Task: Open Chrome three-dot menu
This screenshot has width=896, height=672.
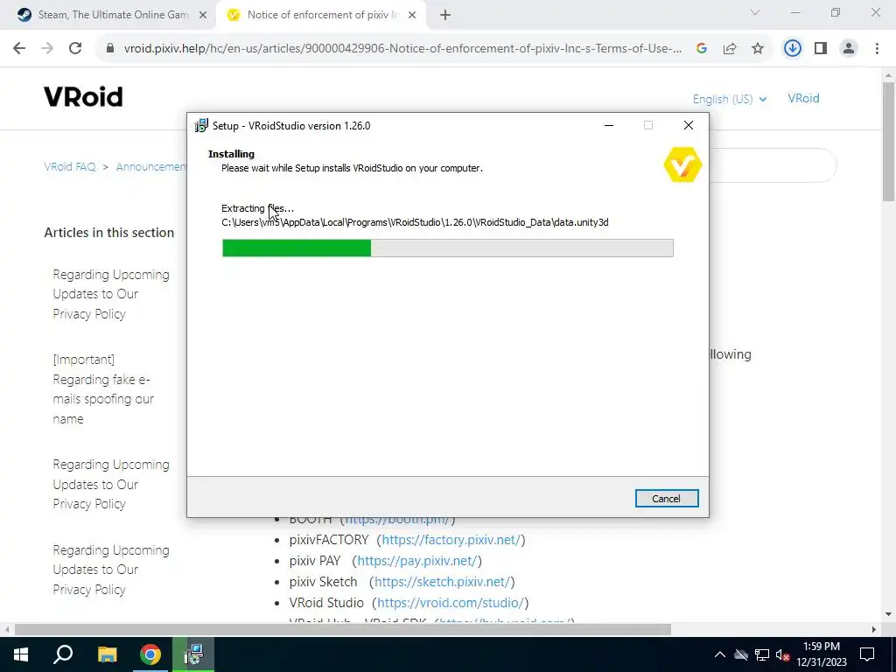Action: point(877,49)
